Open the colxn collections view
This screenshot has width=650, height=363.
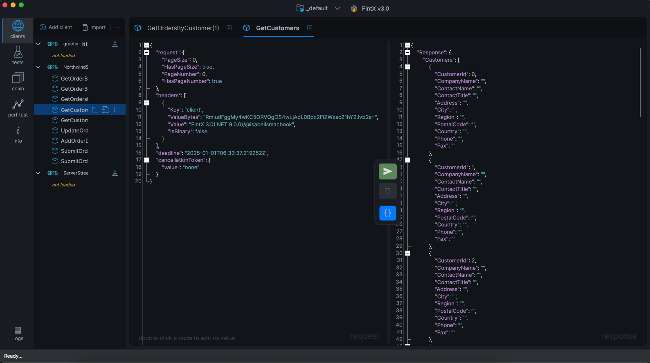tap(18, 82)
